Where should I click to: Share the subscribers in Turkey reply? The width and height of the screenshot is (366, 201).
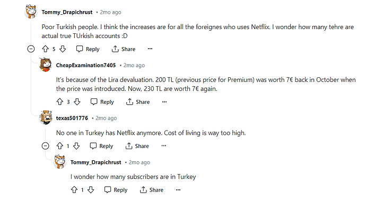(152, 190)
